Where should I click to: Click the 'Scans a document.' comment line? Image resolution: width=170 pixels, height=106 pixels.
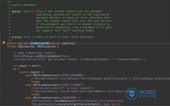coord(24,5)
